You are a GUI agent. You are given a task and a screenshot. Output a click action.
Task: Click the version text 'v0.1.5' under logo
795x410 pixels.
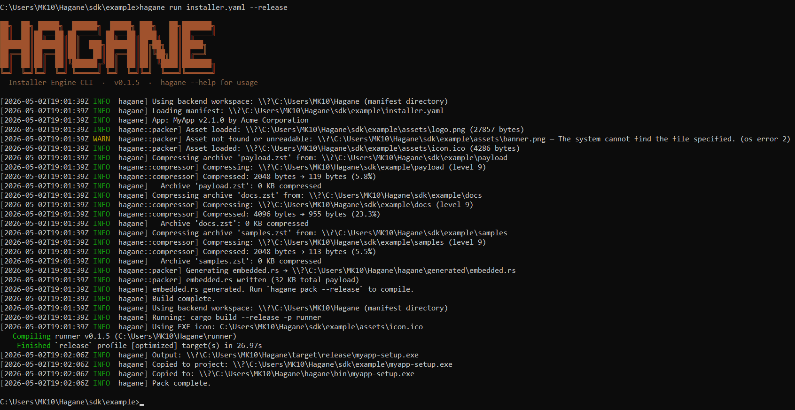[x=127, y=83]
